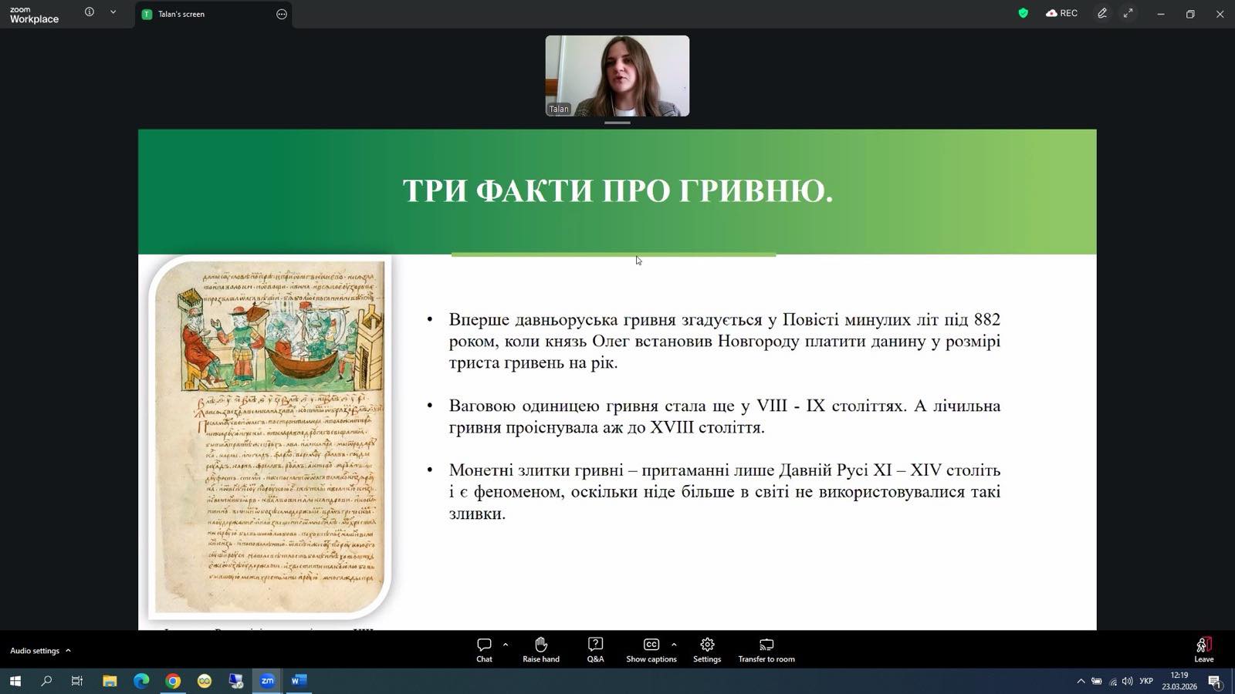Open the annotate pencil tool
The width and height of the screenshot is (1235, 694).
click(1102, 13)
